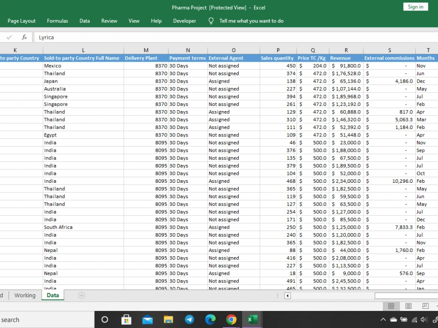
Task: Open the Formulas ribbon tab
Action: pos(57,21)
